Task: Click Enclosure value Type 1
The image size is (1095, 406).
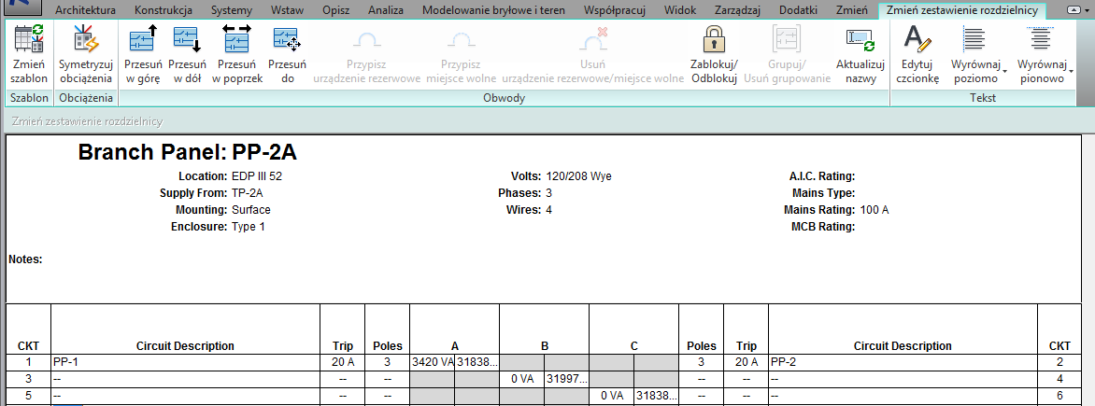Action: [248, 227]
